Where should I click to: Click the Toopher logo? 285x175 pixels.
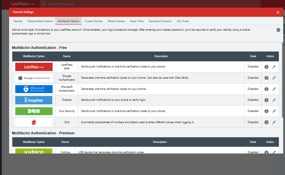pyautogui.click(x=34, y=100)
